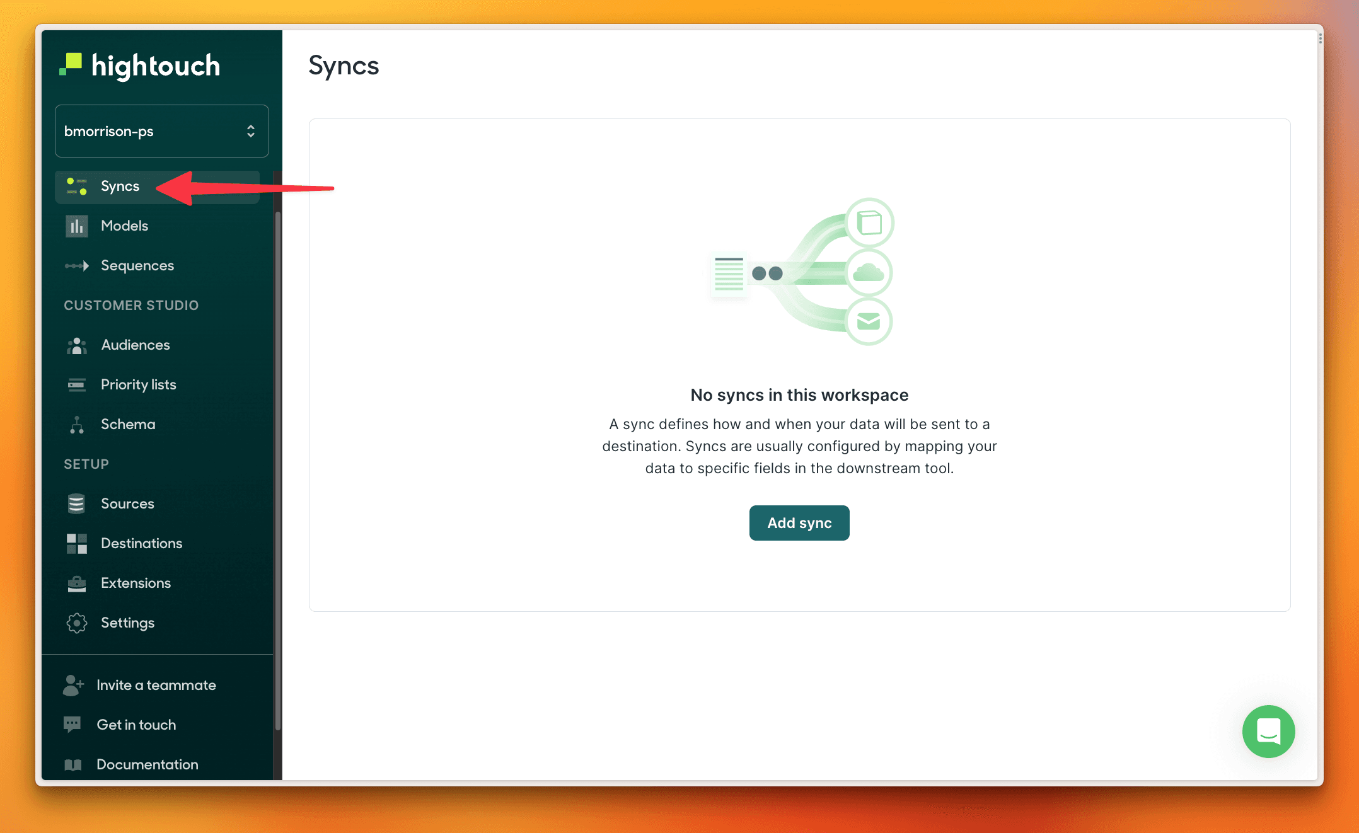Click the Extensions navigation item

135,582
